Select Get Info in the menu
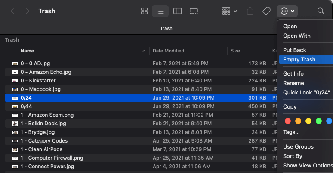 (x=293, y=73)
